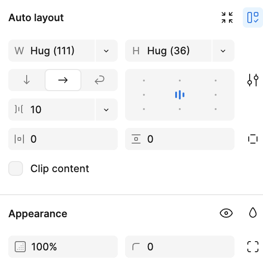
Task: Click the blend mode droplet icon
Action: [x=253, y=213]
